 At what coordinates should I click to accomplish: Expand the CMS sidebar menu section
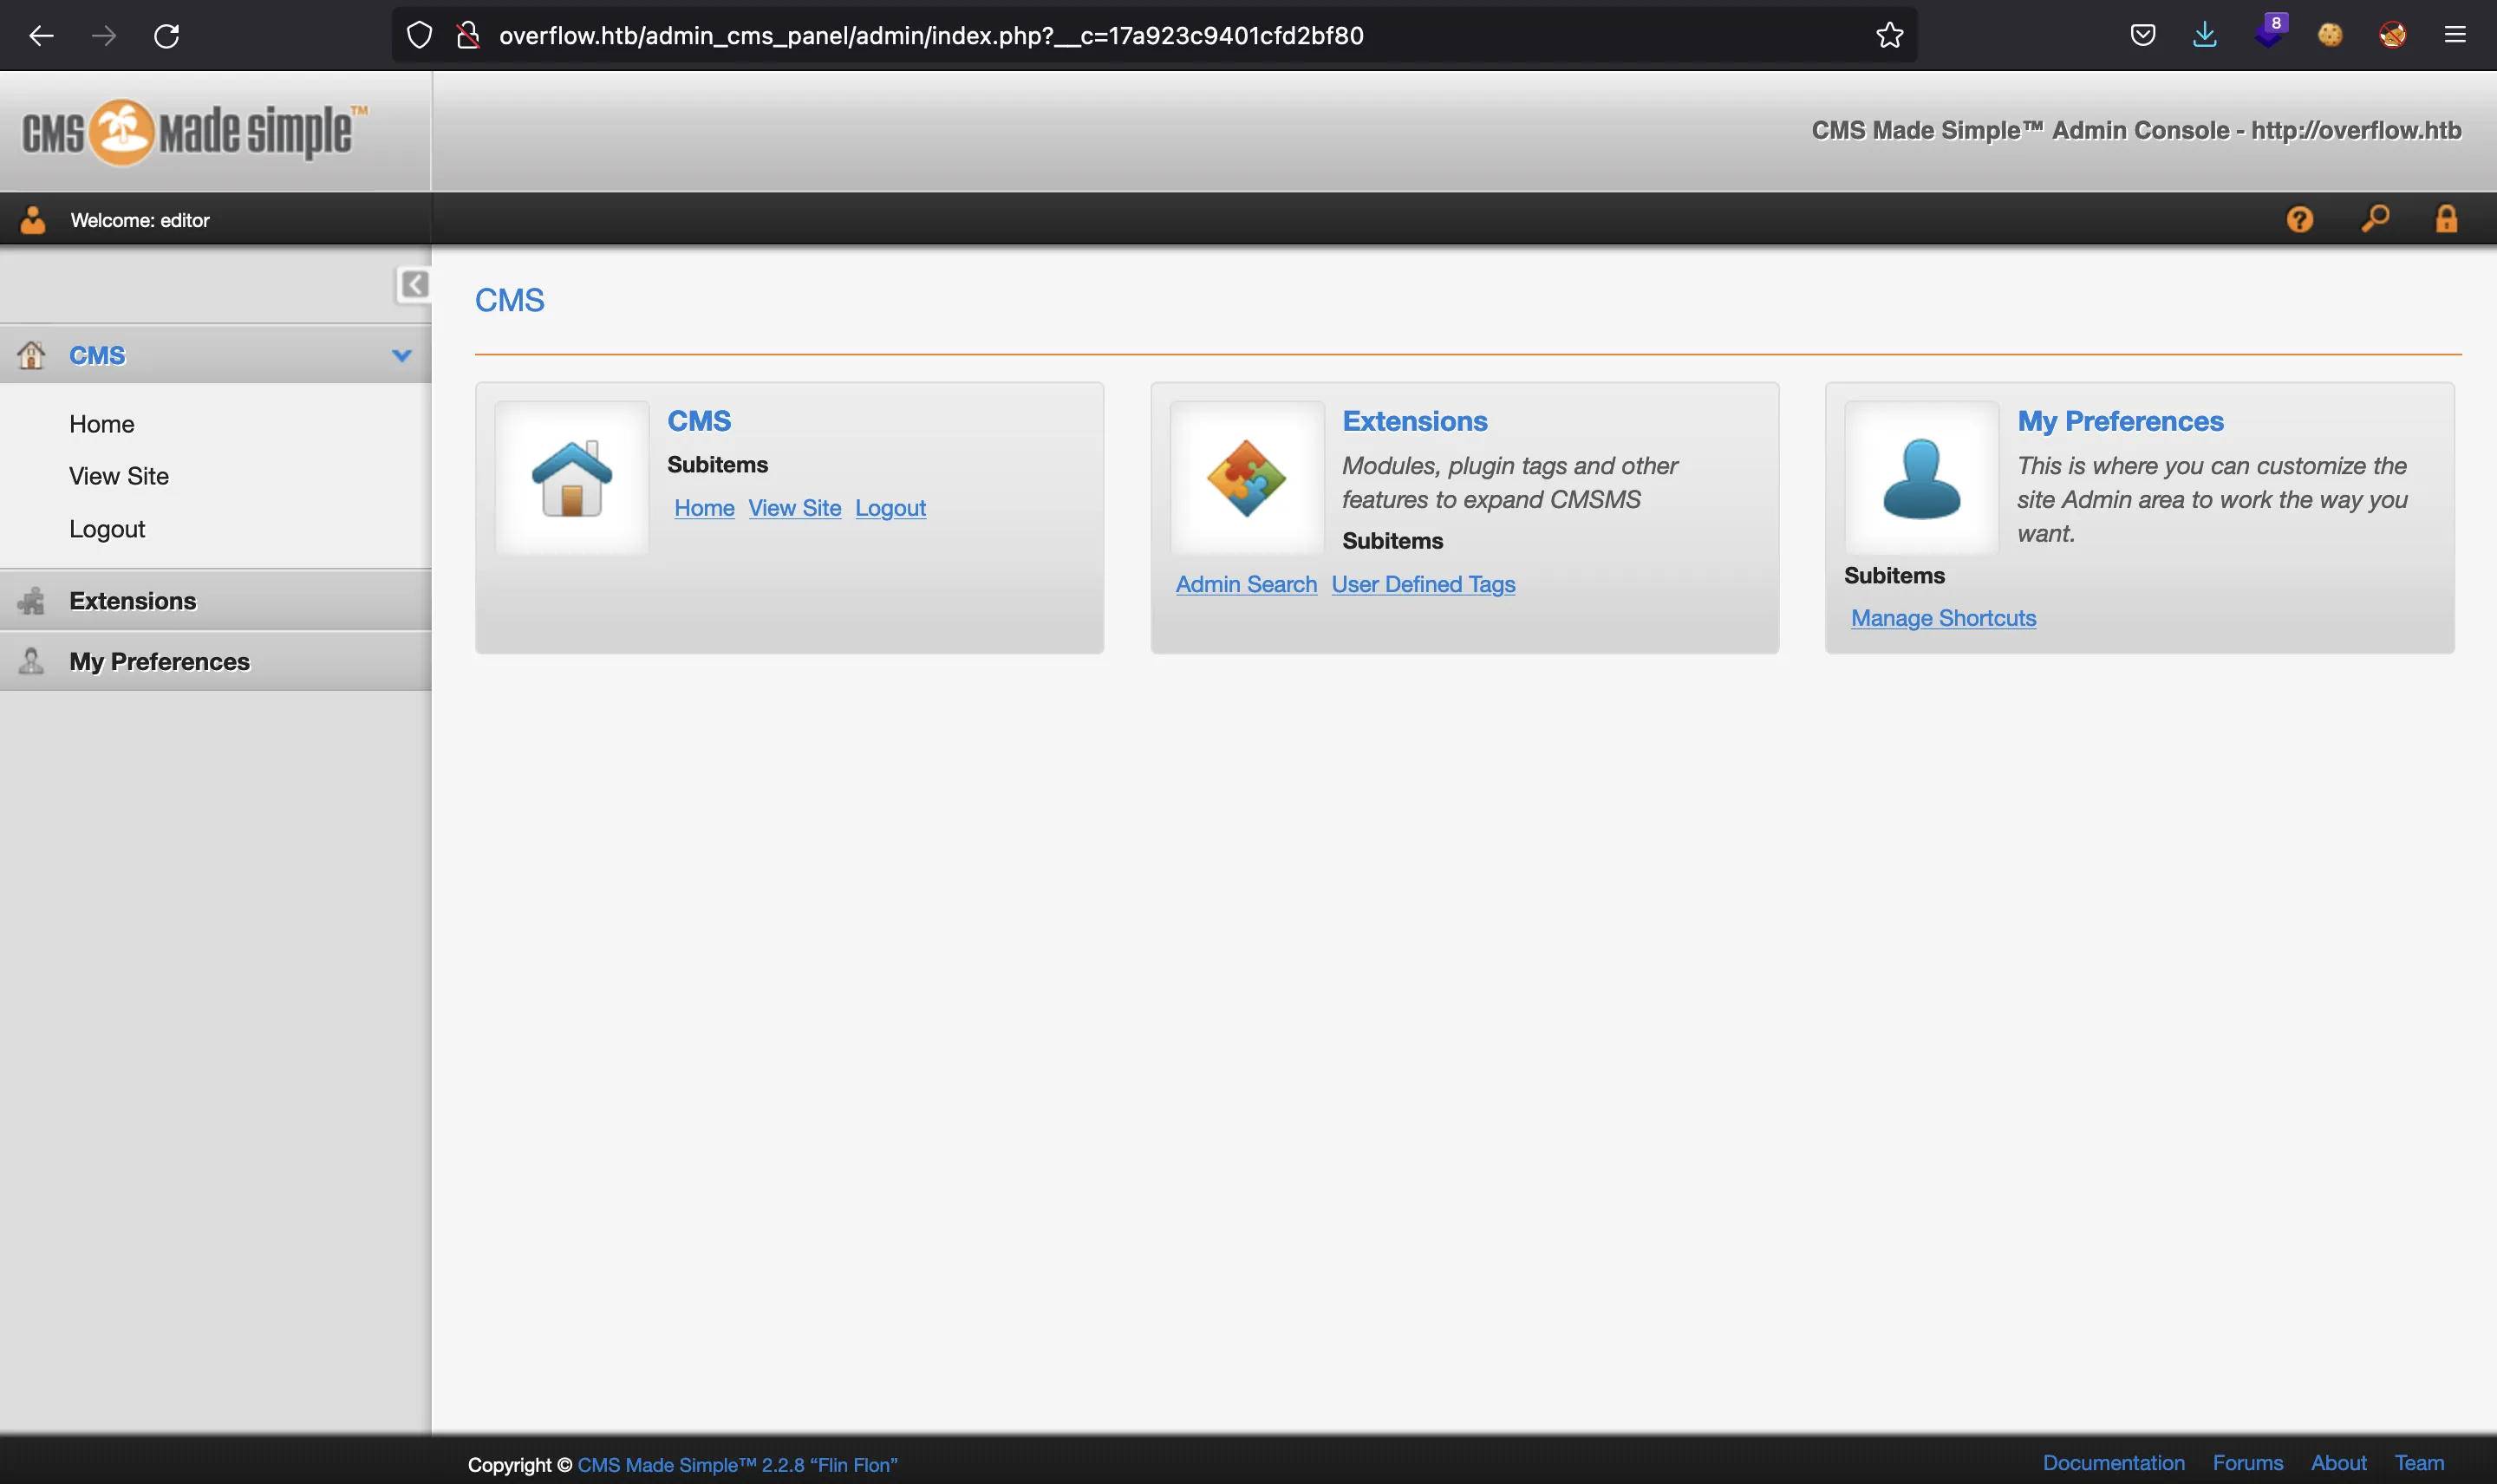(x=400, y=354)
